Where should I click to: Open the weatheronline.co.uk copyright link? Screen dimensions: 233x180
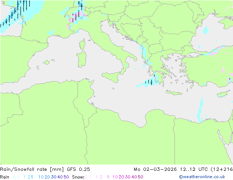click(202, 177)
